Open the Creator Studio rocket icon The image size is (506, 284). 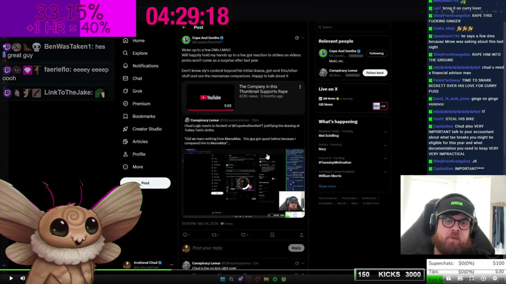point(125,129)
